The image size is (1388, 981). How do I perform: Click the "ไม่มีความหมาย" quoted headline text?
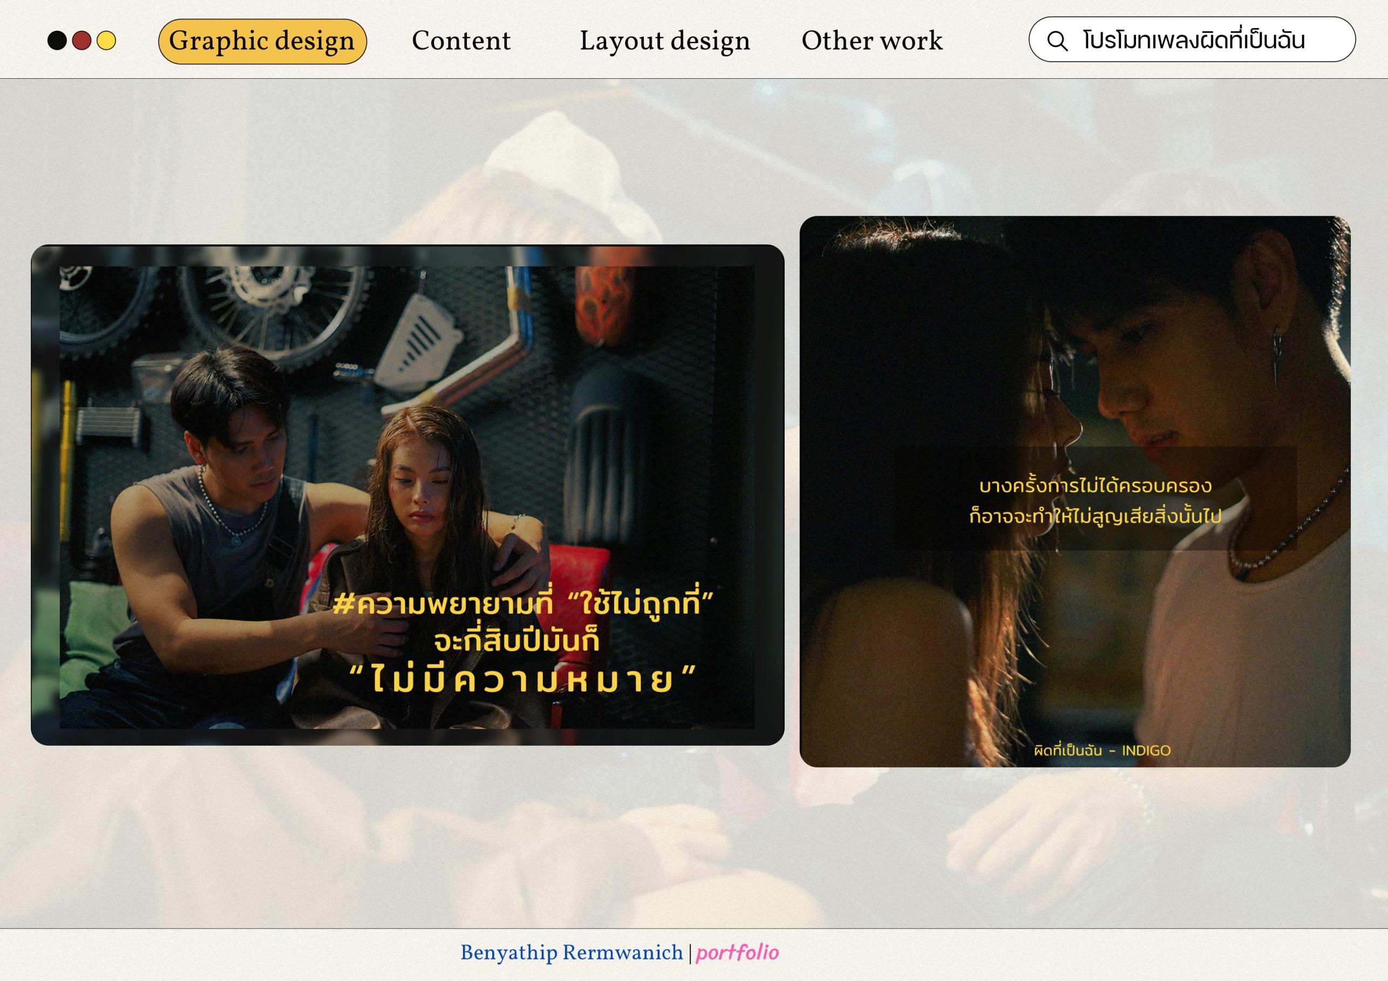[x=523, y=679]
